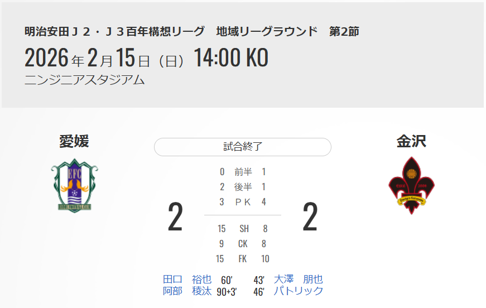Image resolution: width=486 pixels, height=308 pixels.
Task: Click the SH shots stat label
Action: click(x=244, y=228)
